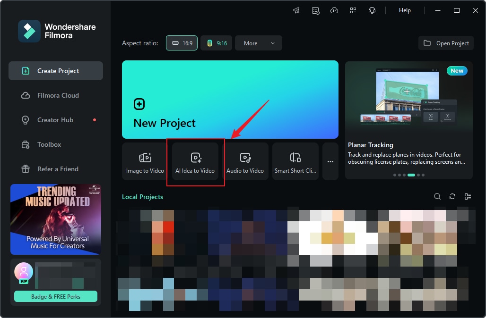486x318 pixels.
Task: Click the Wondershare Filmora logo
Action: coord(29,31)
